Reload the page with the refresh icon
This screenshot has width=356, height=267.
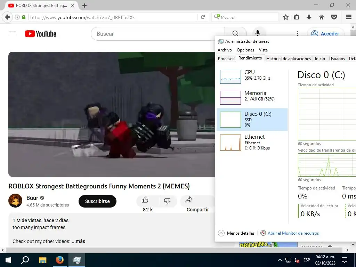click(x=203, y=17)
